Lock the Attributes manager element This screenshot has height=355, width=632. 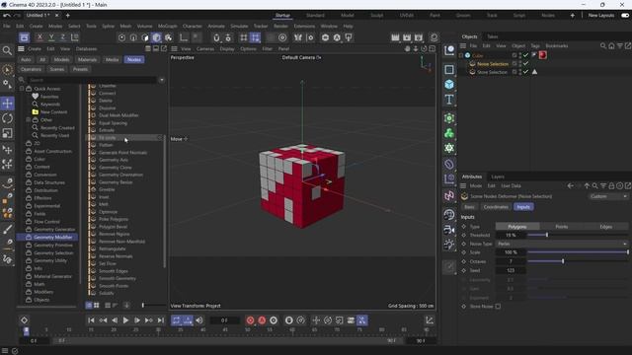pos(611,186)
